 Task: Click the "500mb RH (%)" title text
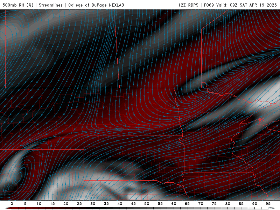18,5
